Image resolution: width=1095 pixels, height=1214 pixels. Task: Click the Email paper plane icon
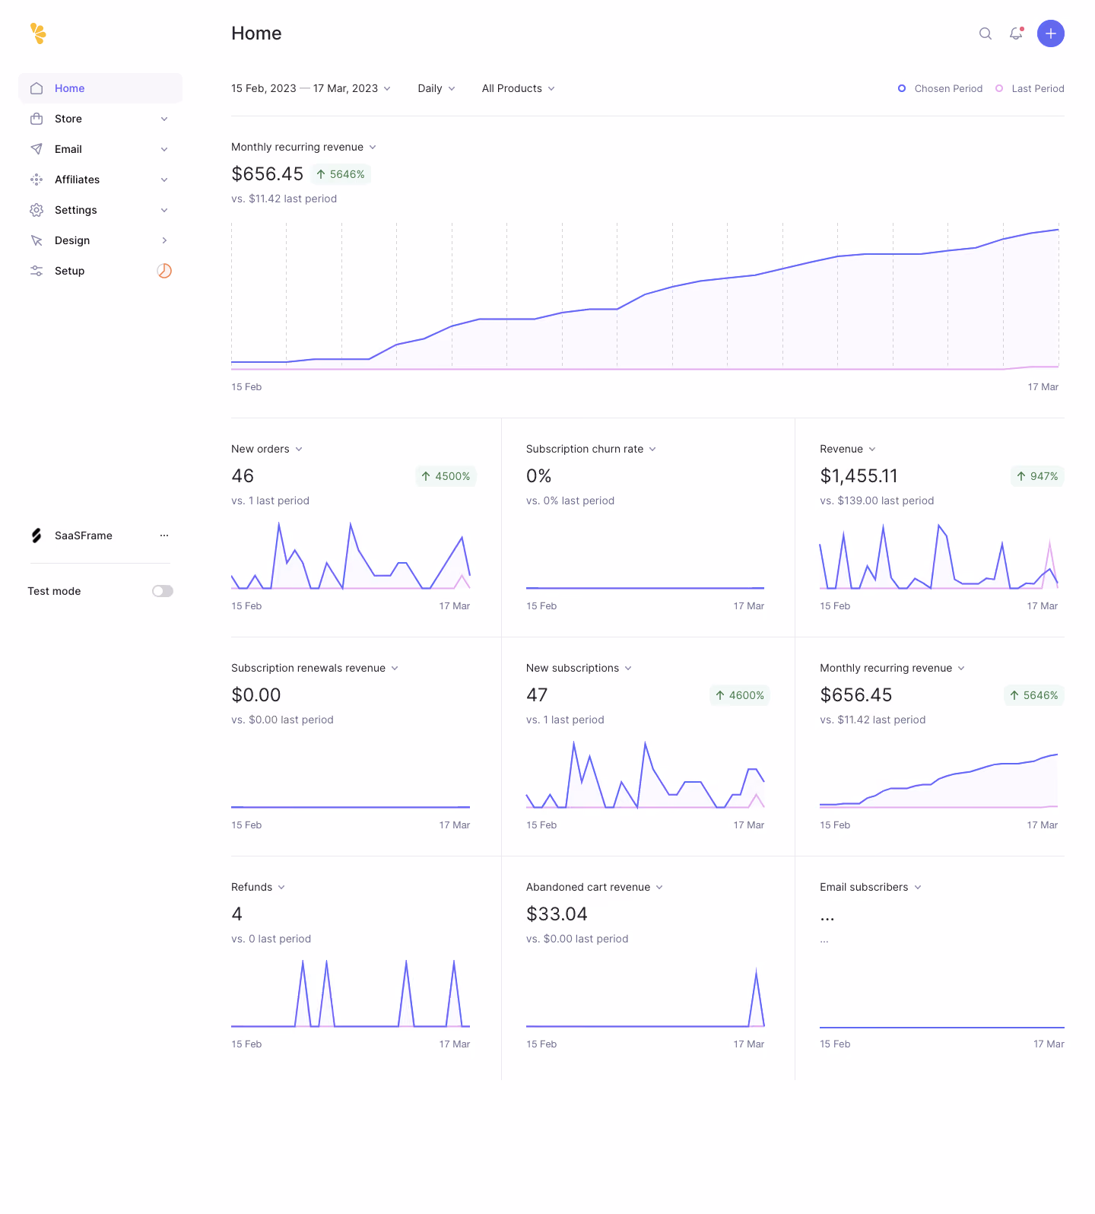(x=36, y=149)
